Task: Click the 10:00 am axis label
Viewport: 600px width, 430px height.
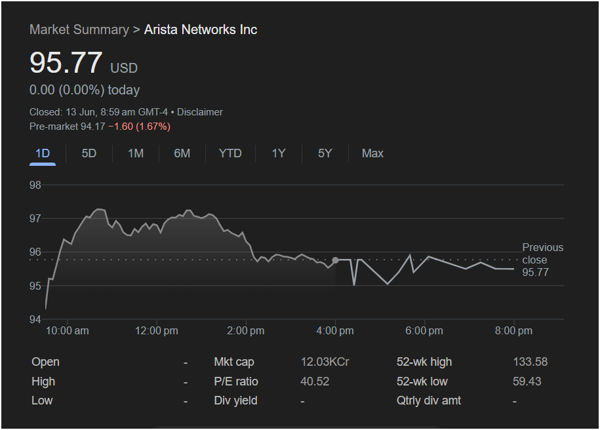Action: click(68, 331)
